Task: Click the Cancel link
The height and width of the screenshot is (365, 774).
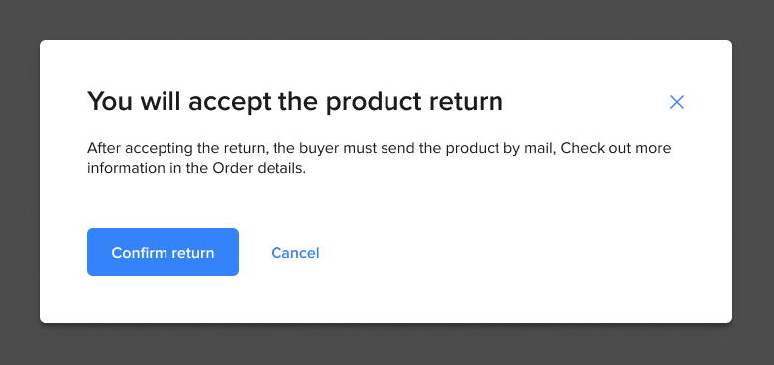Action: click(x=295, y=253)
